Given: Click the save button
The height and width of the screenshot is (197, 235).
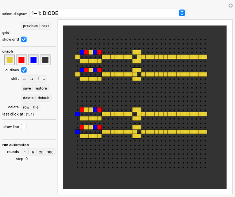Looking at the screenshot, I should click(x=27, y=88).
